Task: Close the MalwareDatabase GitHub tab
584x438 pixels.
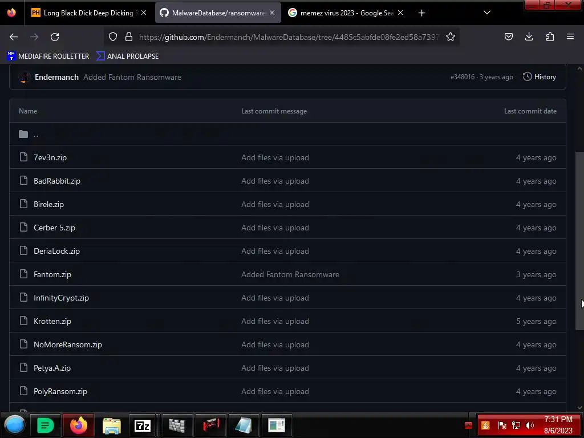Action: [x=272, y=13]
